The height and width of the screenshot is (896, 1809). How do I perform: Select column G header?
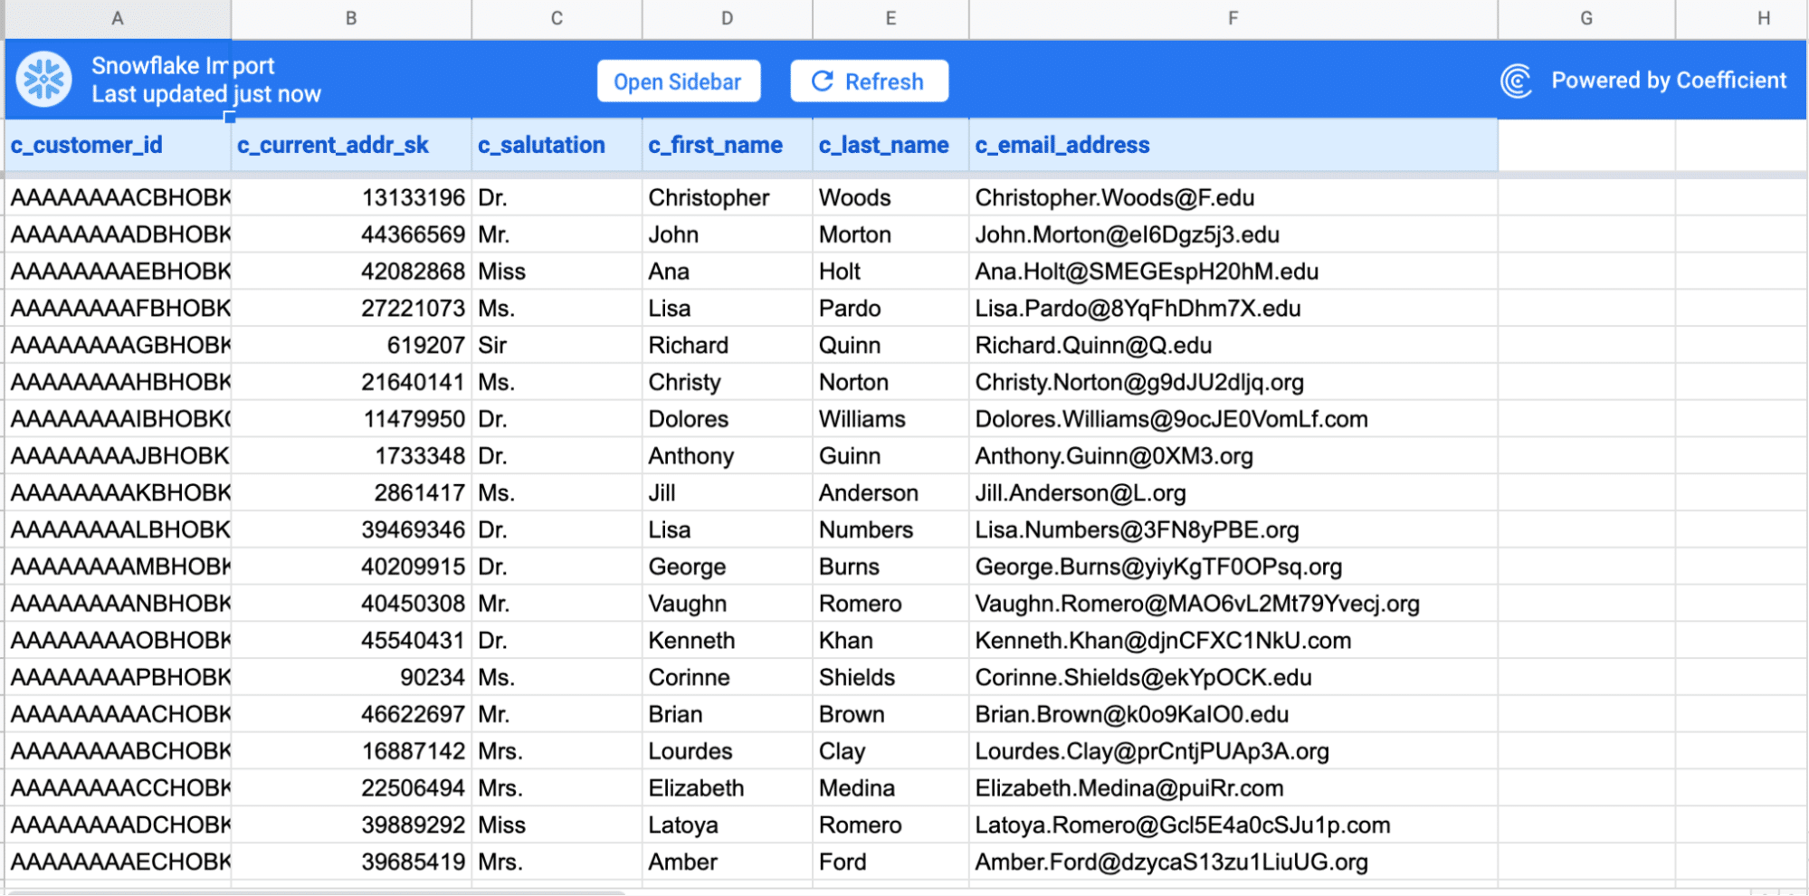[x=1586, y=18]
